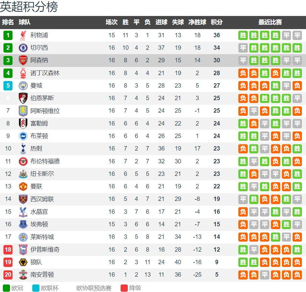Click the Wolves crest icon

click(x=23, y=262)
